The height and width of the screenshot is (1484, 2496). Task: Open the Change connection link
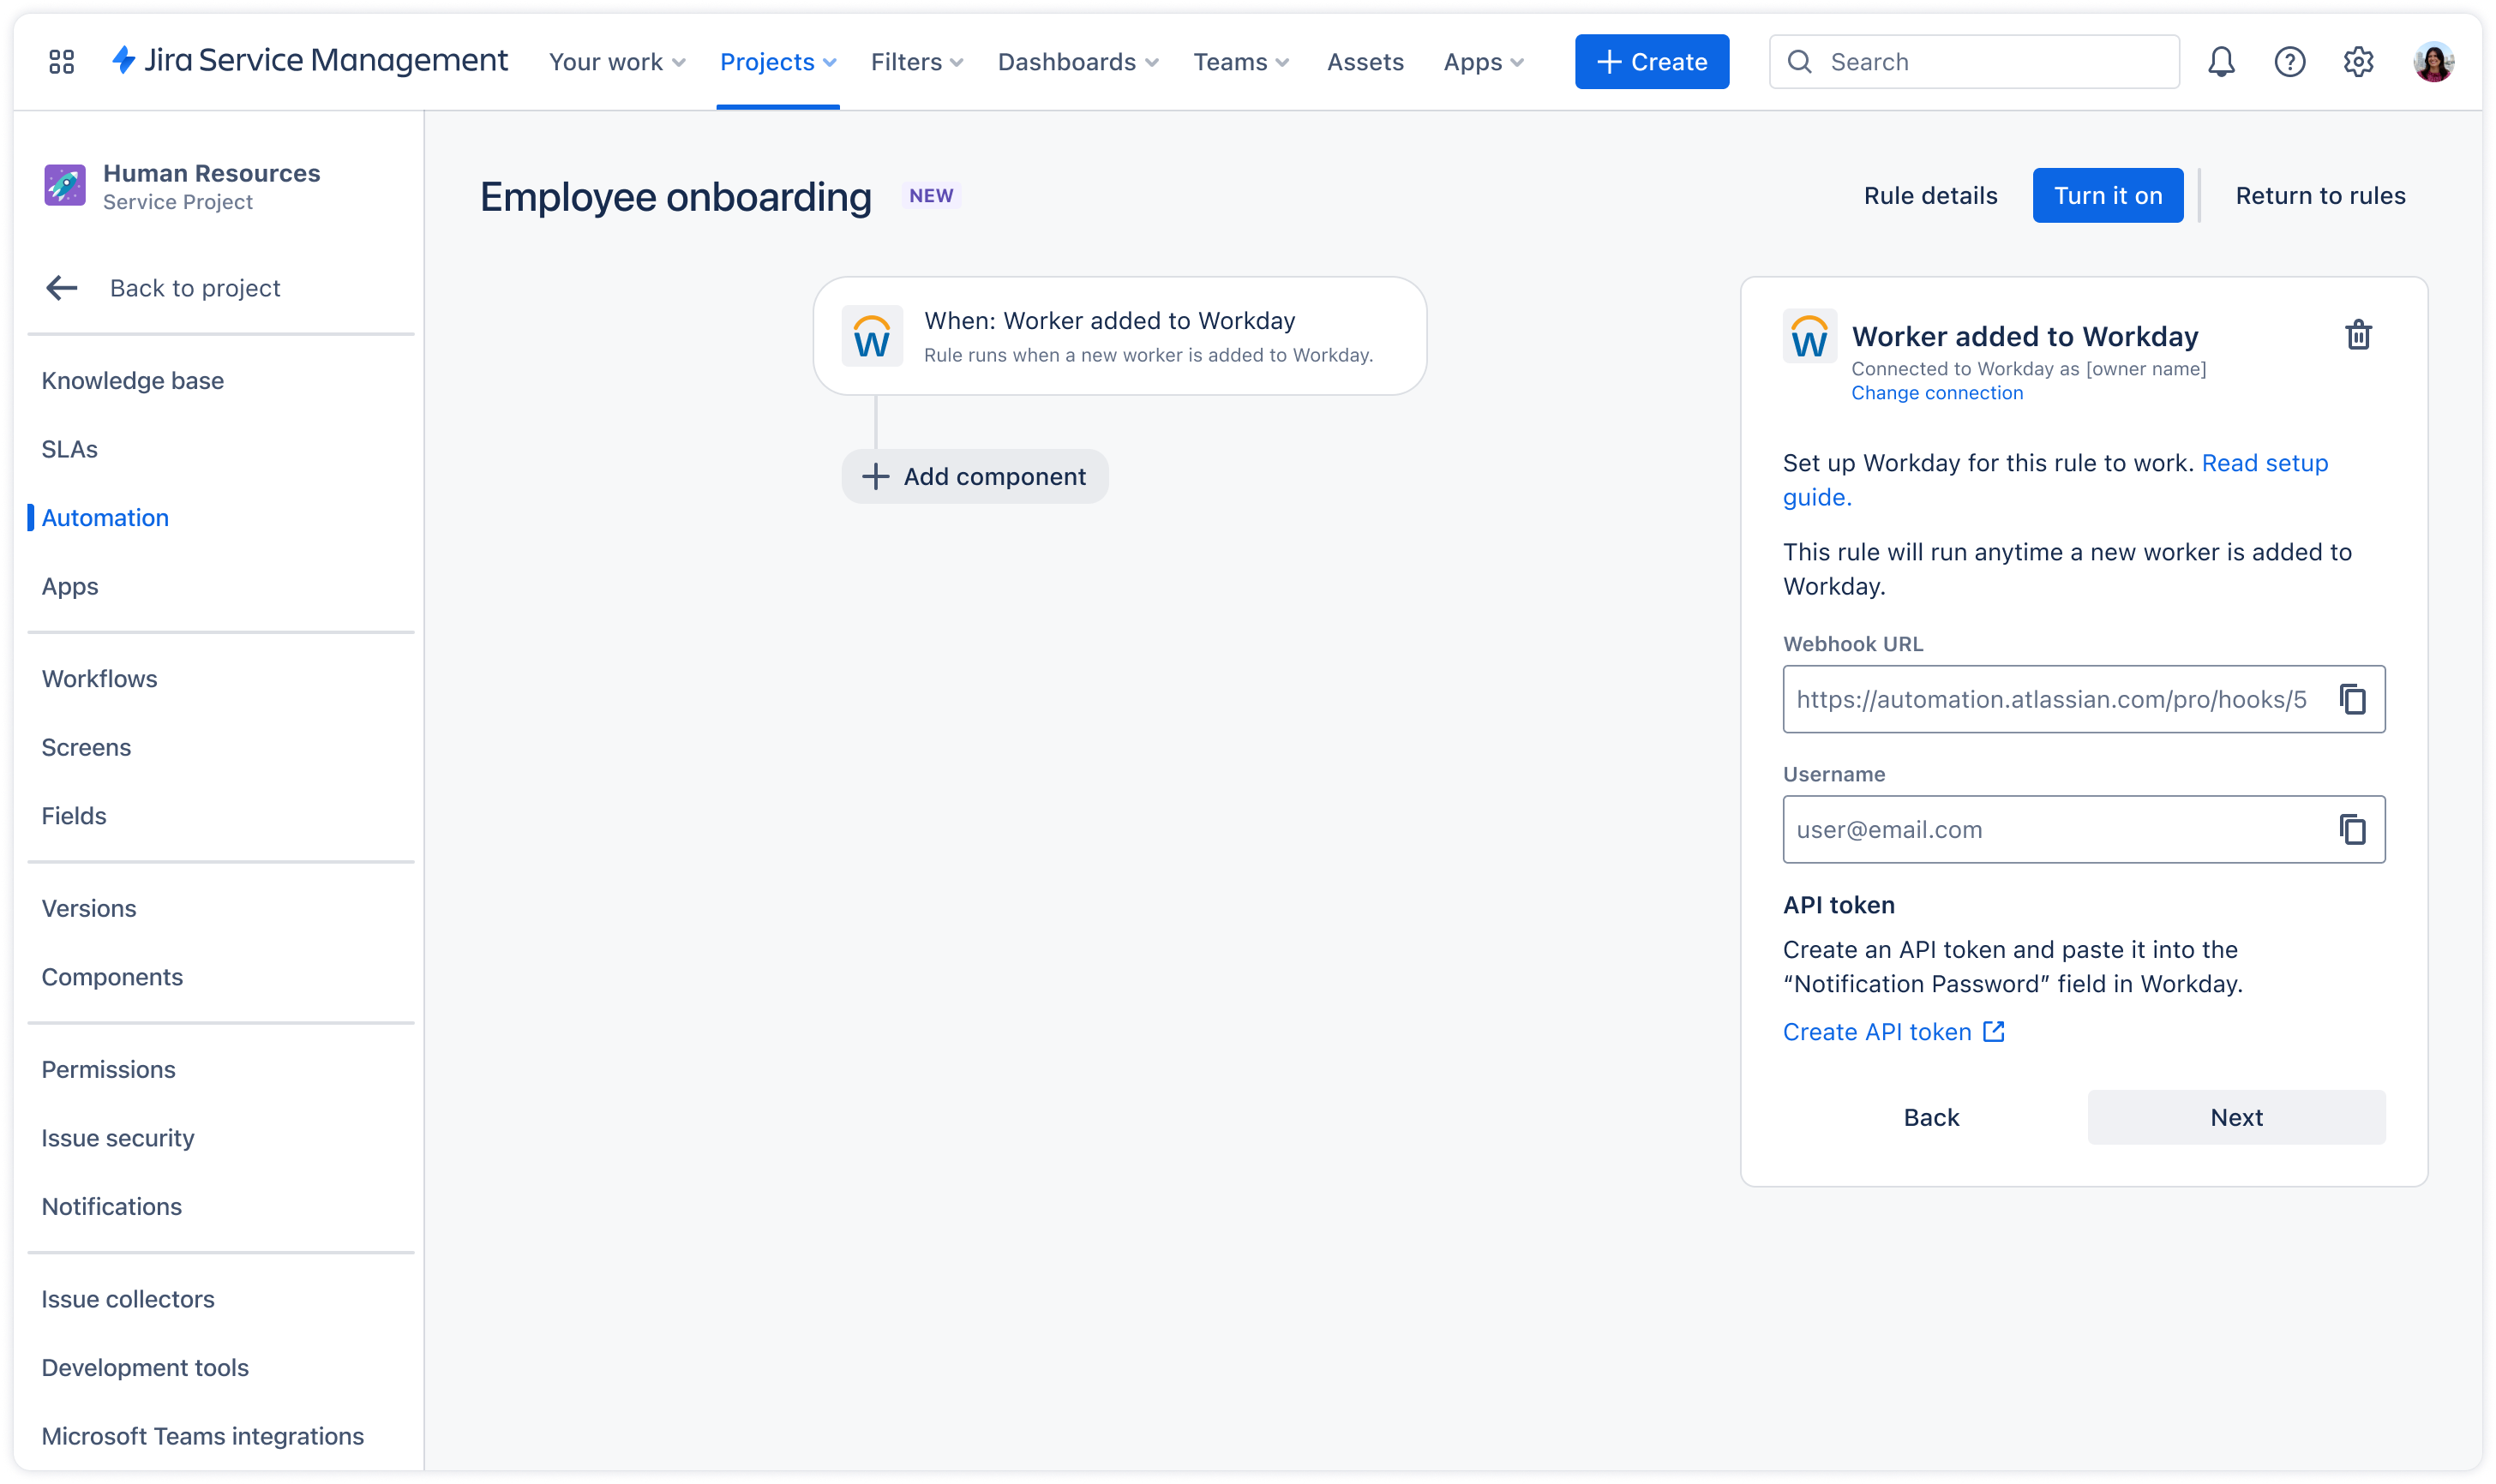click(1938, 392)
